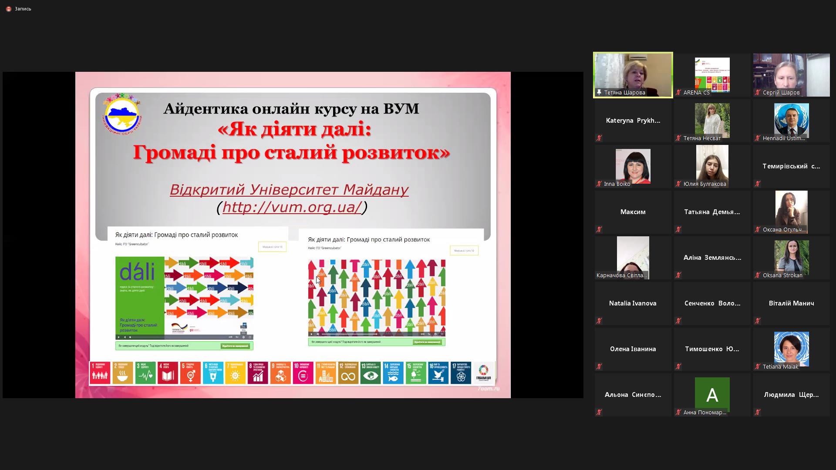The height and width of the screenshot is (470, 836).
Task: Select Анна Пономар green avatar tile
Action: tap(712, 394)
